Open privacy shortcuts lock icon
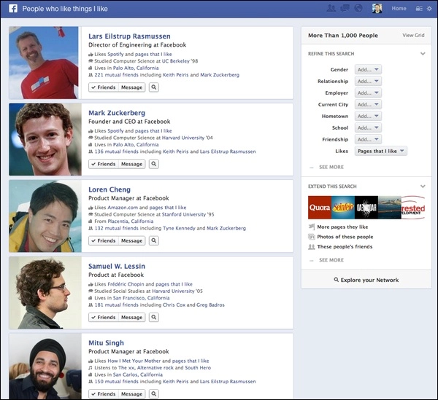The width and height of the screenshot is (438, 400). [418, 9]
